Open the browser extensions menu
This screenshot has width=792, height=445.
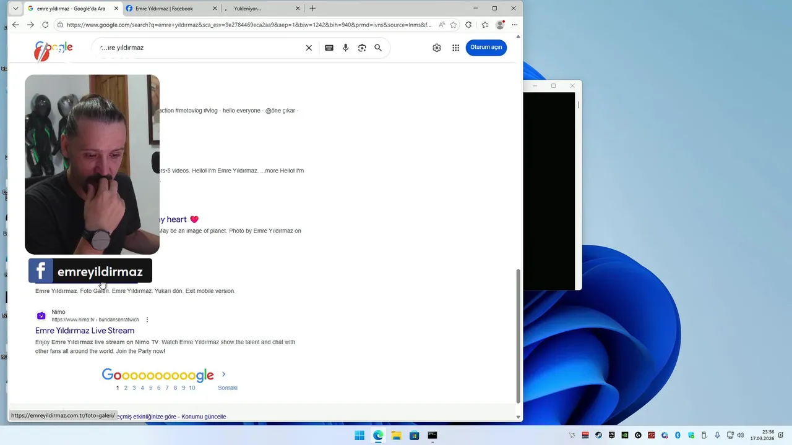pos(468,25)
